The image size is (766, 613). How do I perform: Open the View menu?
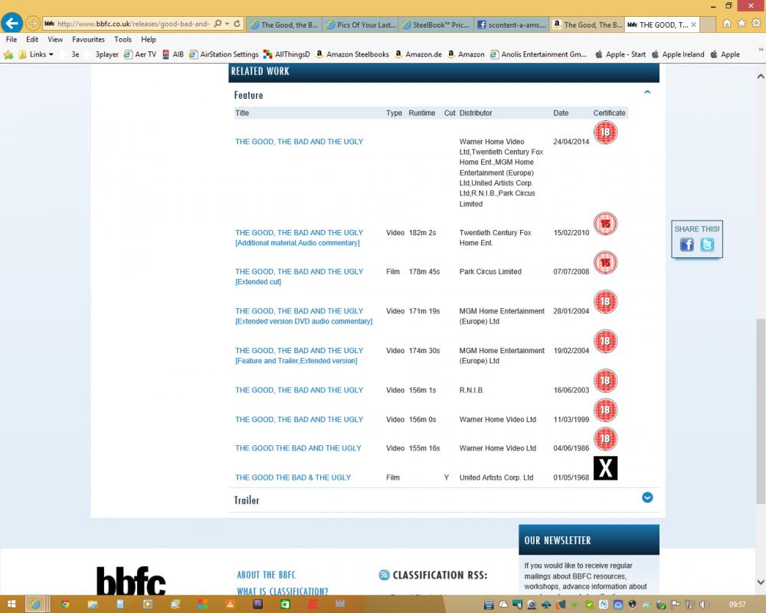[55, 40]
